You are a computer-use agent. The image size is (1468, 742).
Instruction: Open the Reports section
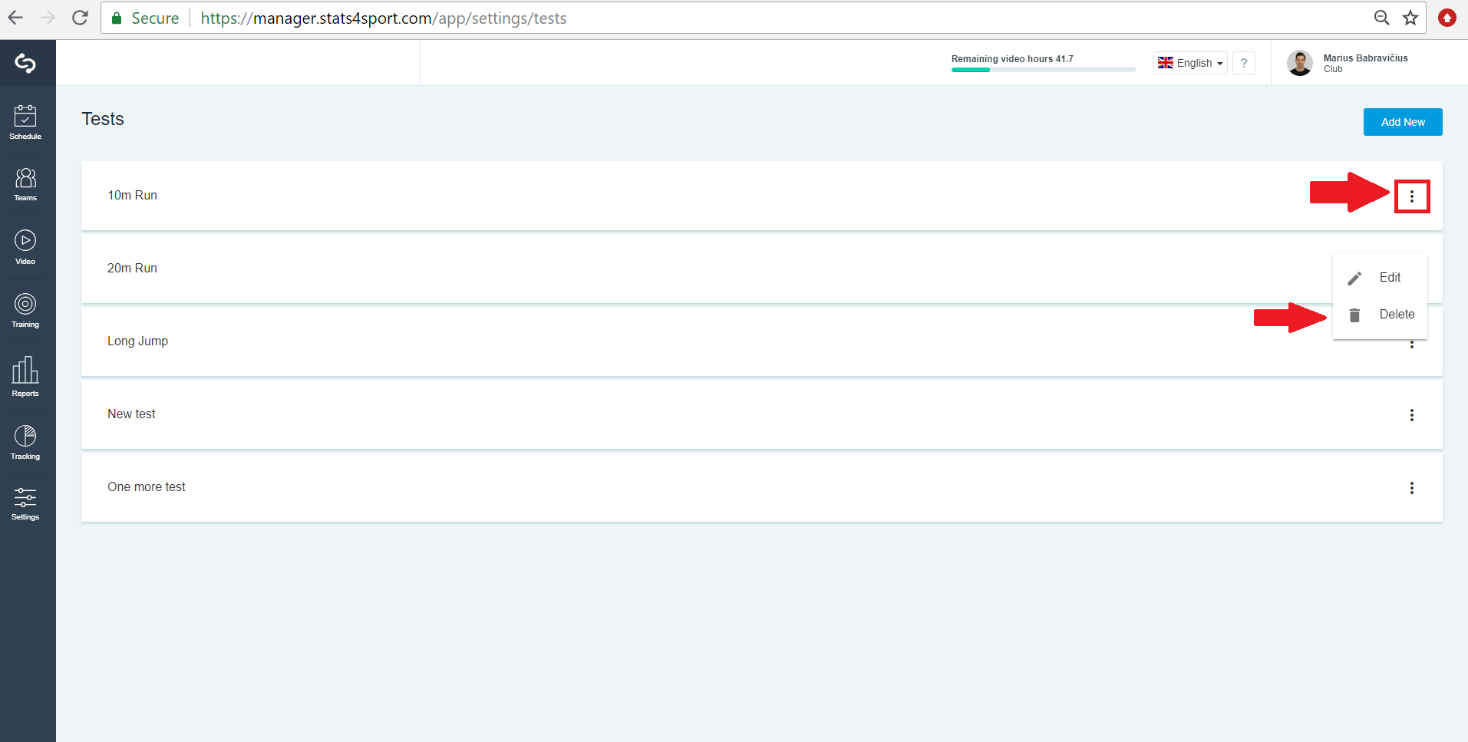click(25, 376)
